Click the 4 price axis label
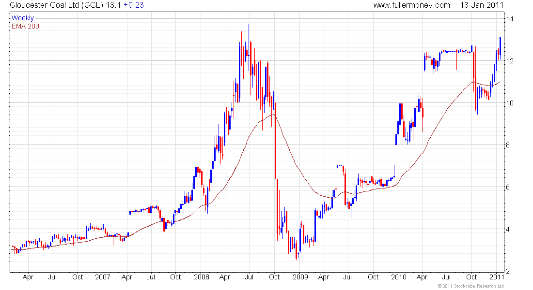Screen dimensions: 533x290 coord(508,229)
